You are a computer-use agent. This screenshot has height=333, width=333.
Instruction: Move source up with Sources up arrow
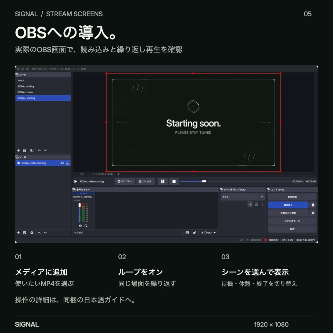click(x=39, y=233)
